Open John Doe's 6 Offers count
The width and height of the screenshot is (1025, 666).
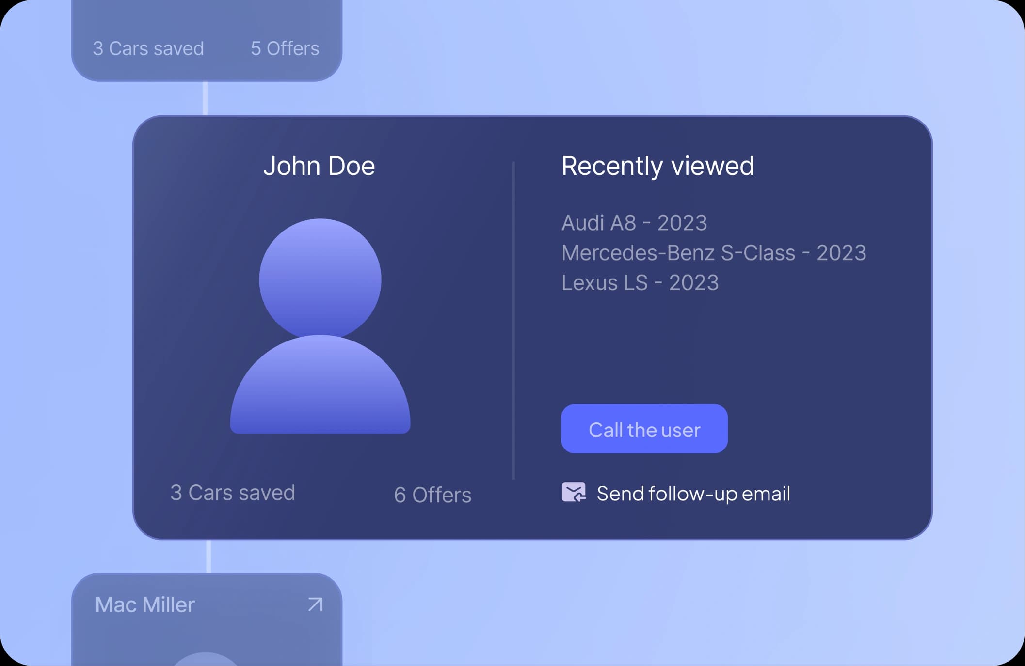click(432, 495)
